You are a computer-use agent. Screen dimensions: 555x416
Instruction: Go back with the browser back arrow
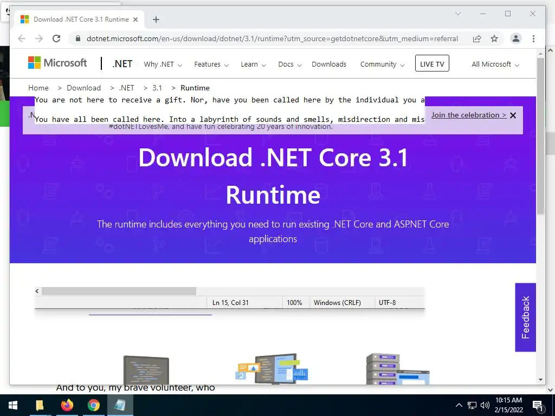point(22,38)
